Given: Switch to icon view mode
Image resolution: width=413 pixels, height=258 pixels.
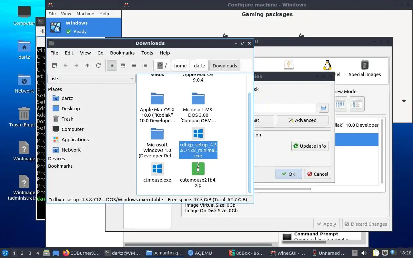Looking at the screenshot, I should [x=112, y=65].
